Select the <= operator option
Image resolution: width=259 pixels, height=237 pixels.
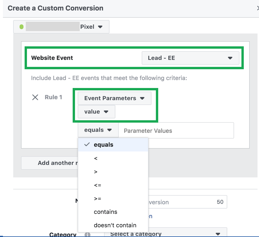tap(97, 185)
